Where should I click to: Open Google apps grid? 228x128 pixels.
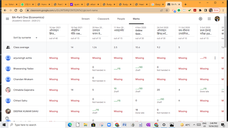click(209, 19)
